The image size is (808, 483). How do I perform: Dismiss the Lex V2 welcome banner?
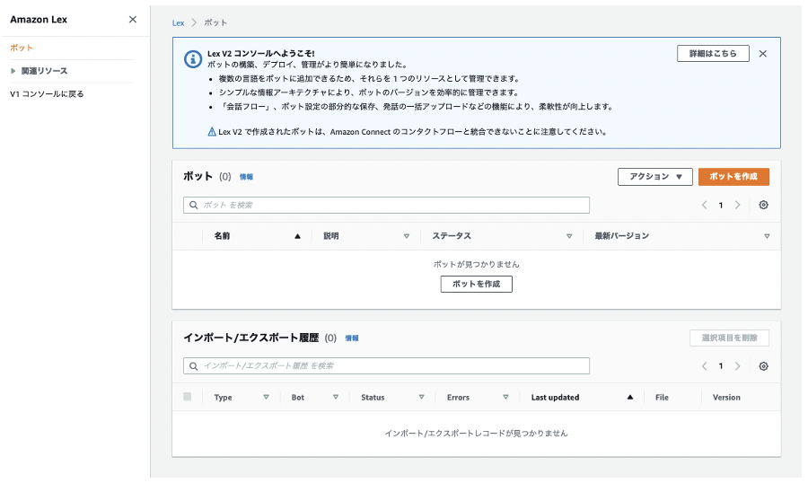point(762,54)
